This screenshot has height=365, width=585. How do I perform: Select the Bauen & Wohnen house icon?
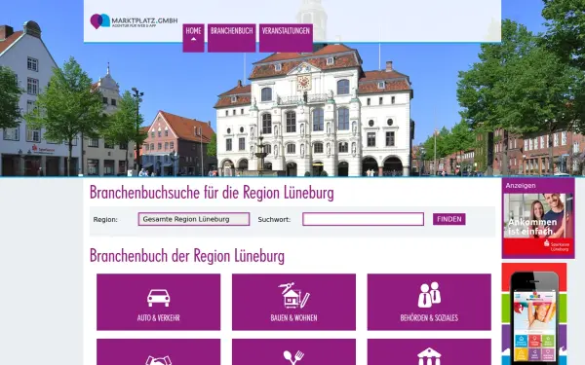[294, 295]
